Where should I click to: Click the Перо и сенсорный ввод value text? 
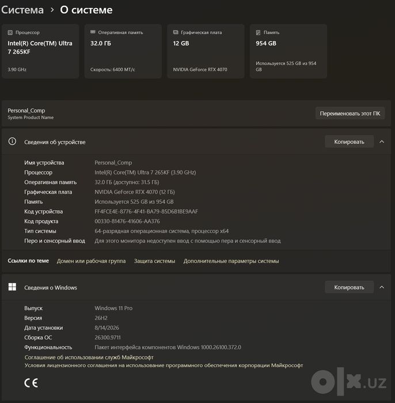[188, 241]
